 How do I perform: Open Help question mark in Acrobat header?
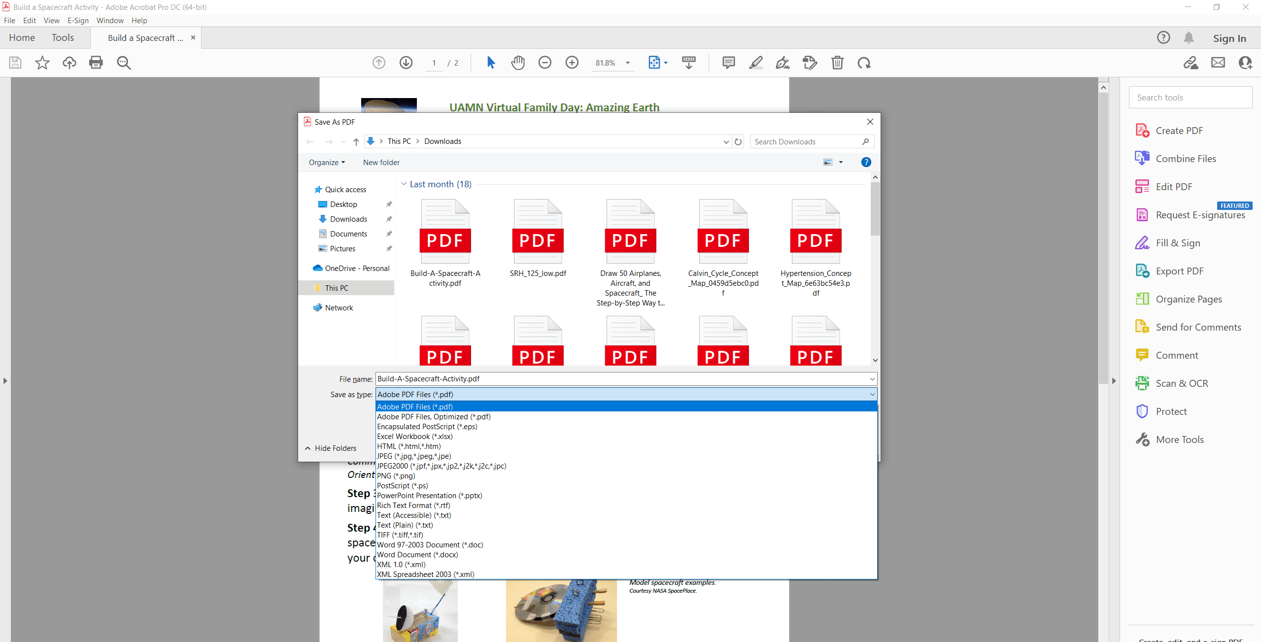point(1163,37)
